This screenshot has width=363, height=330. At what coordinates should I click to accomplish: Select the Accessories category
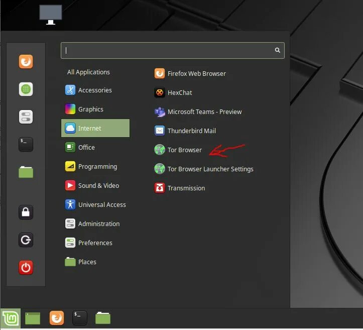click(95, 90)
